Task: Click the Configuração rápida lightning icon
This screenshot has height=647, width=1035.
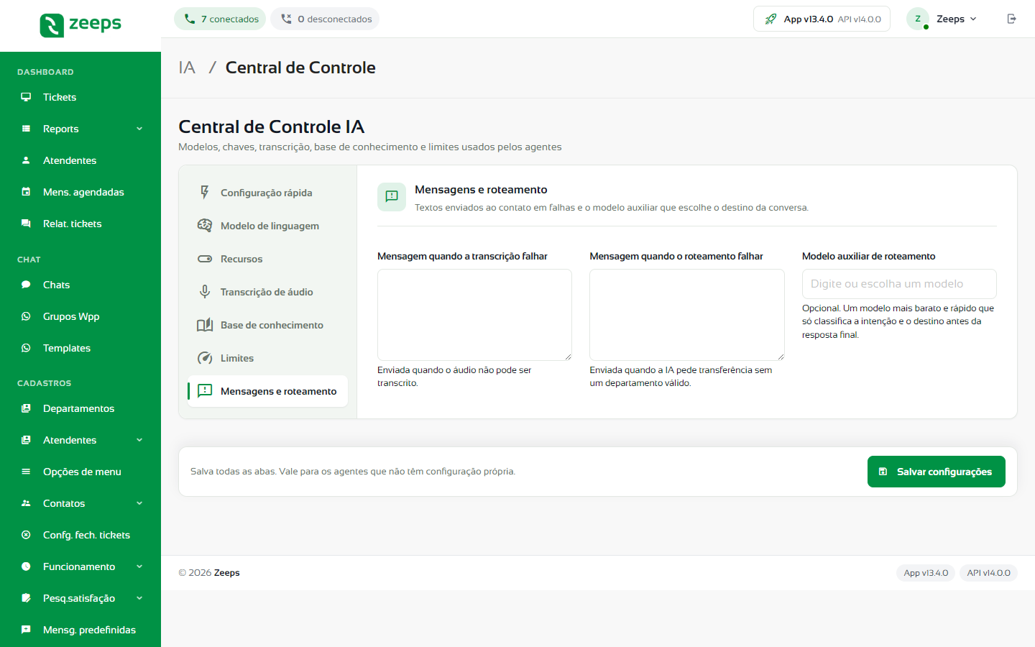Action: point(205,193)
